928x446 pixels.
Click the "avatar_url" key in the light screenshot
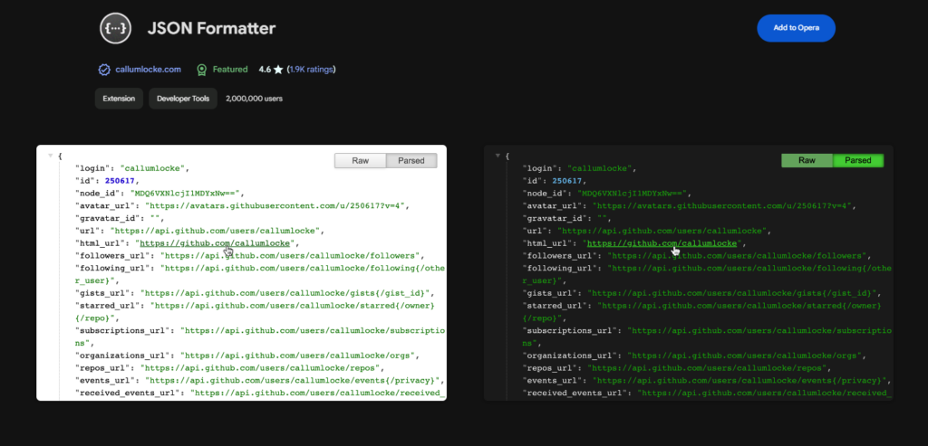pos(104,205)
